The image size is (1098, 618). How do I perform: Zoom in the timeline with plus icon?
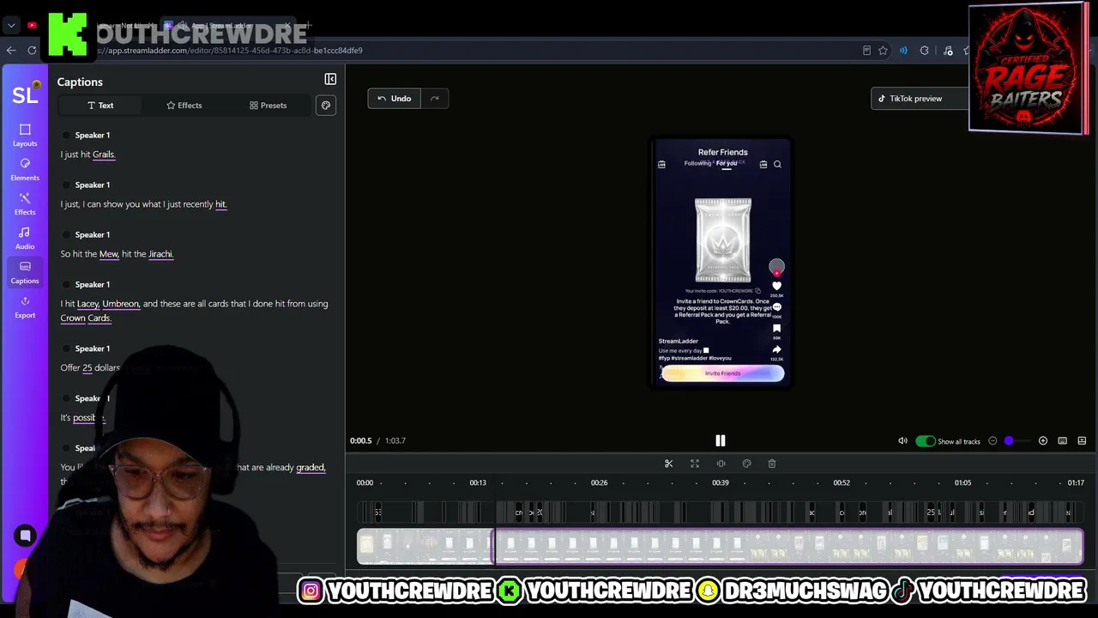[x=1043, y=441]
